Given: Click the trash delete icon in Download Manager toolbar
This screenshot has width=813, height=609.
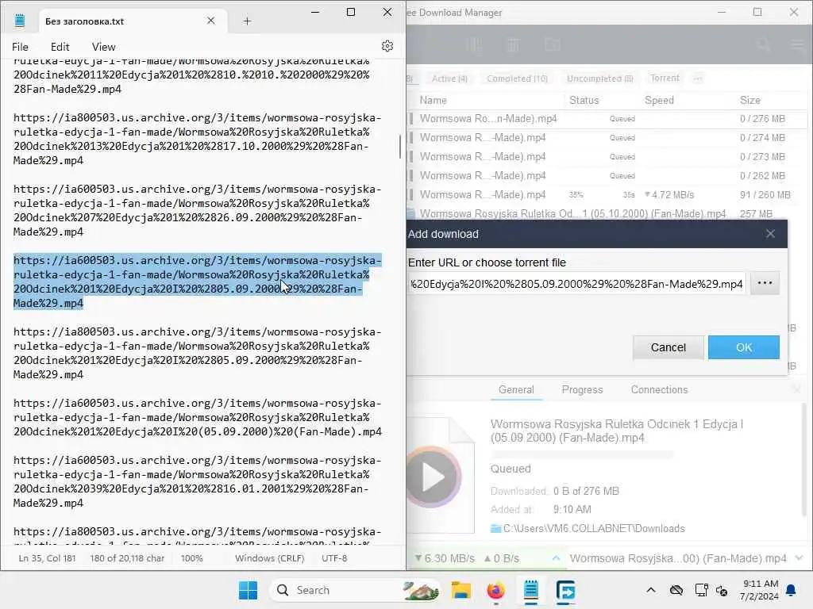Looking at the screenshot, I should tap(513, 44).
